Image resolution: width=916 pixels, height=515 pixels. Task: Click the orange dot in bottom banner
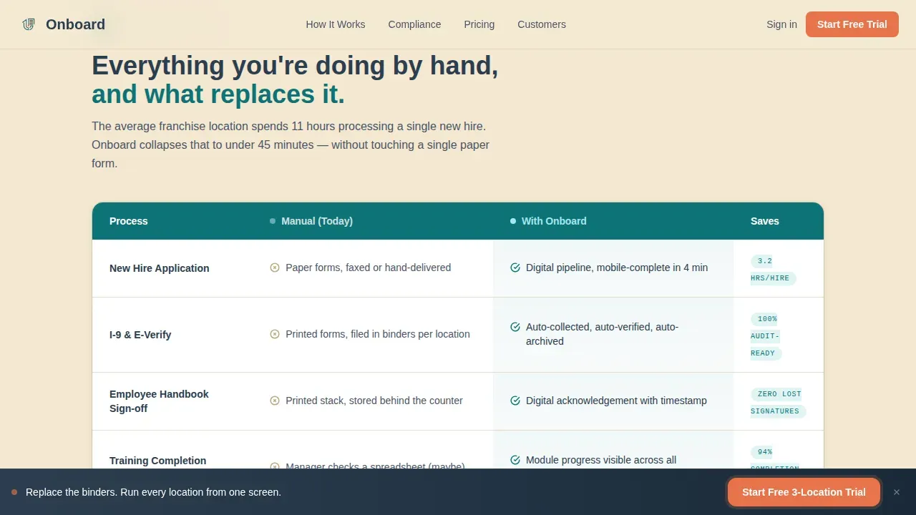tap(14, 492)
